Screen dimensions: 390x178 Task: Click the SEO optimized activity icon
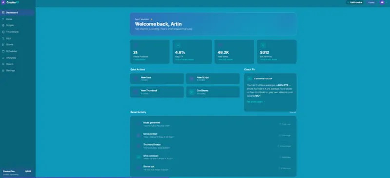[x=138, y=157]
